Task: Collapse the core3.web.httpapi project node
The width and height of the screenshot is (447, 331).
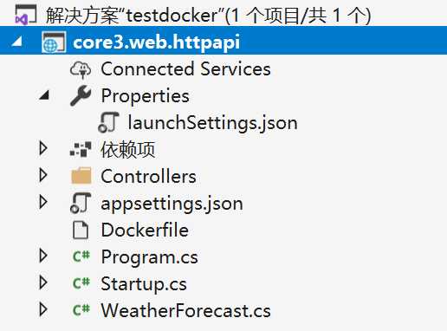Action: click(17, 42)
